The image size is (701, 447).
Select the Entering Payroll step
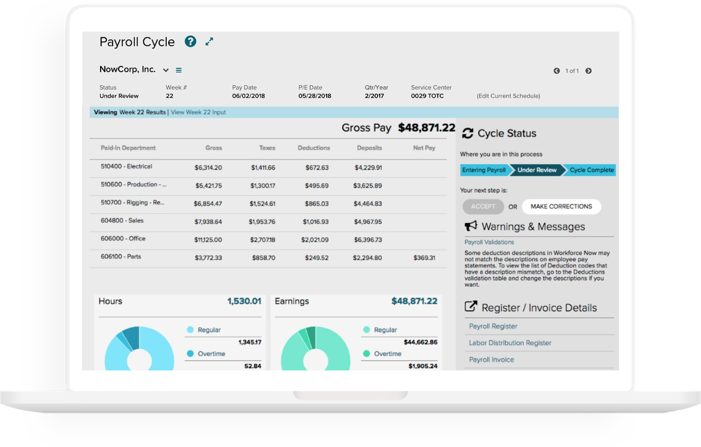point(483,170)
